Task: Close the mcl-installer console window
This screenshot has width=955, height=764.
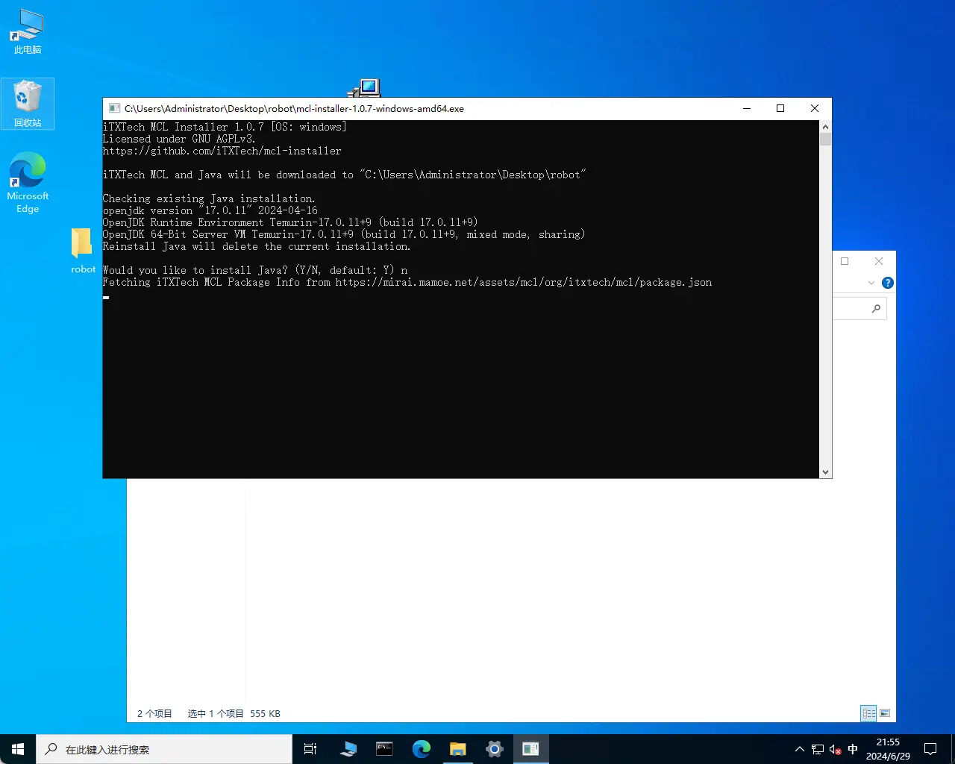Action: click(x=815, y=108)
